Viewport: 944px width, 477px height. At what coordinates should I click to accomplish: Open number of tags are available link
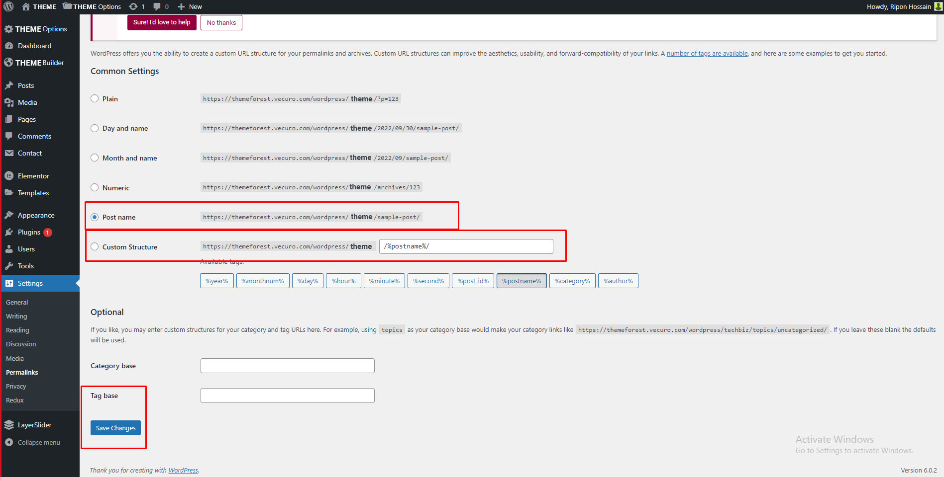coord(707,53)
